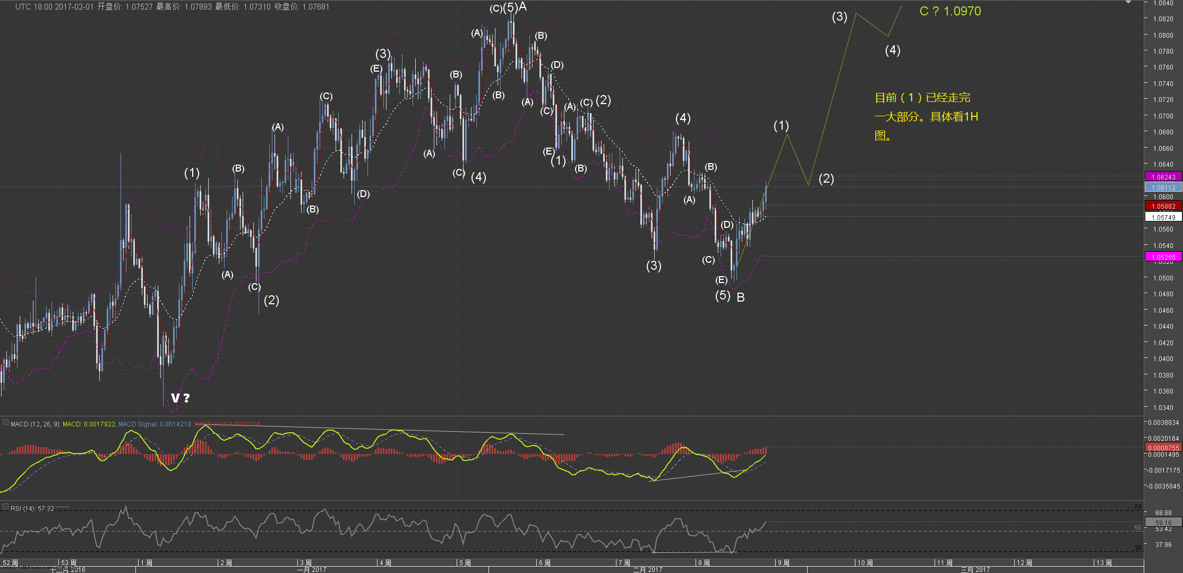Click the -0.0035845 MACD scale value
The height and width of the screenshot is (573, 1183).
[1162, 486]
